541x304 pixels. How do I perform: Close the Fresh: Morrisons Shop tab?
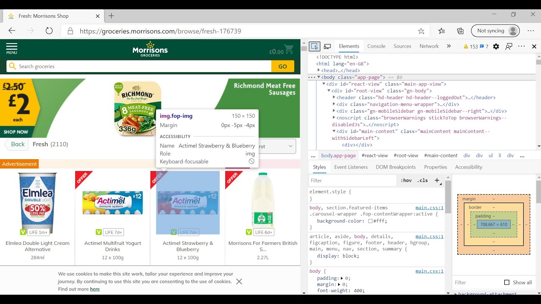(98, 16)
